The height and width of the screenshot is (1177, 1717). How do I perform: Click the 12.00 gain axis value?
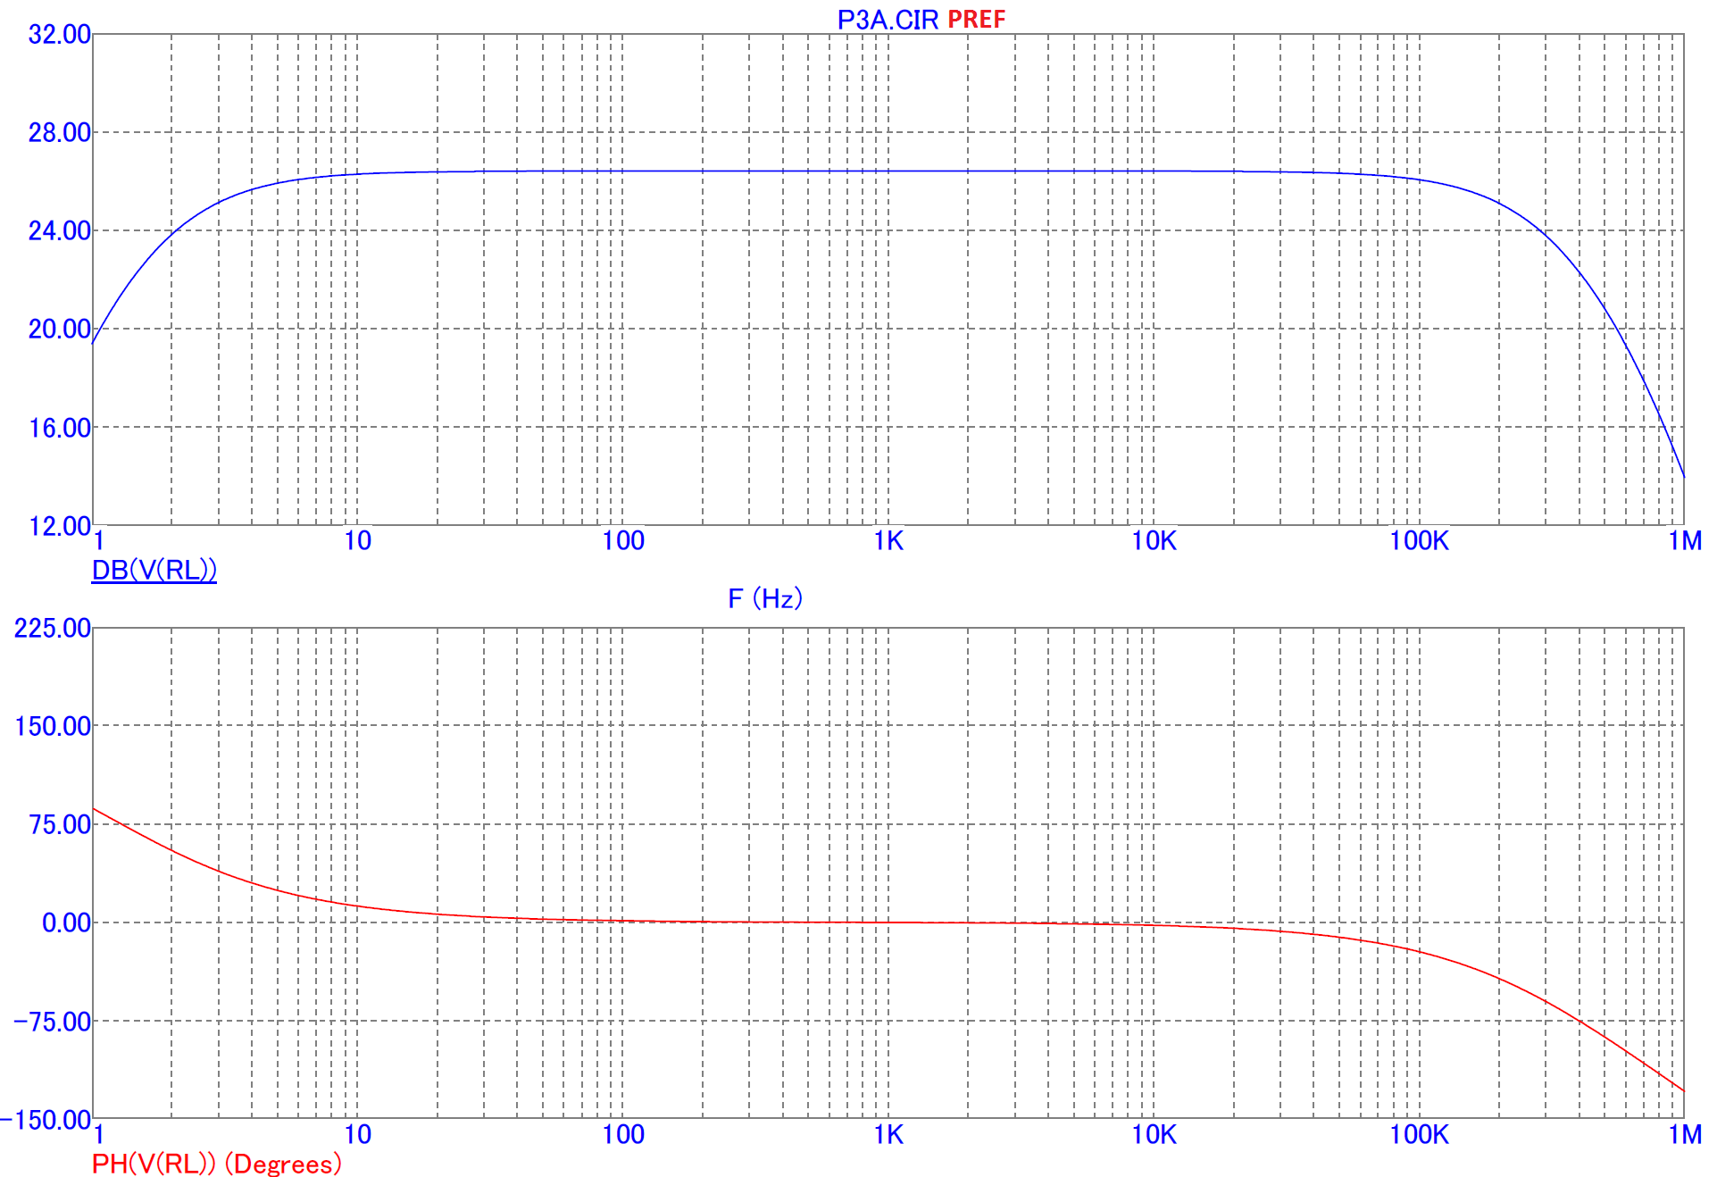(60, 527)
